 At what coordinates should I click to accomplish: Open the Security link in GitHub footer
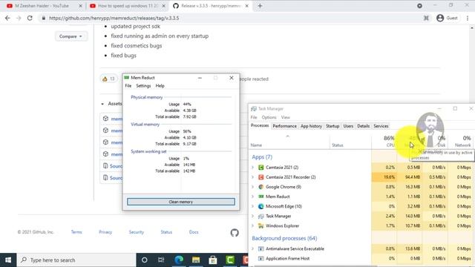click(x=136, y=232)
